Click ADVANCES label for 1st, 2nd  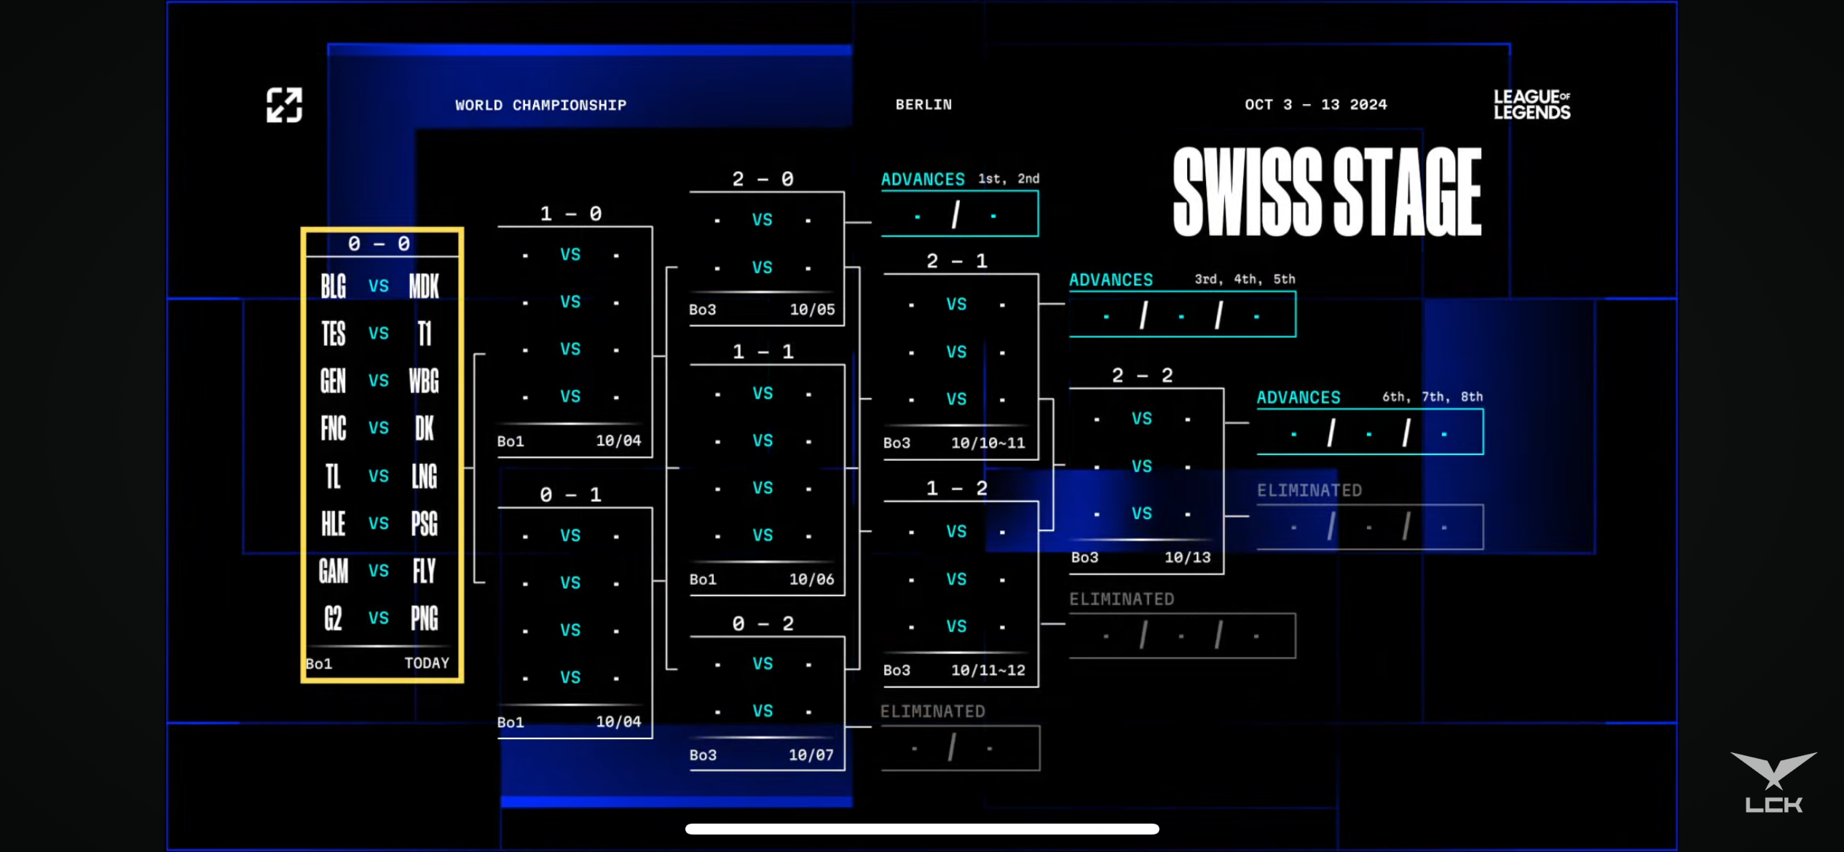[923, 179]
